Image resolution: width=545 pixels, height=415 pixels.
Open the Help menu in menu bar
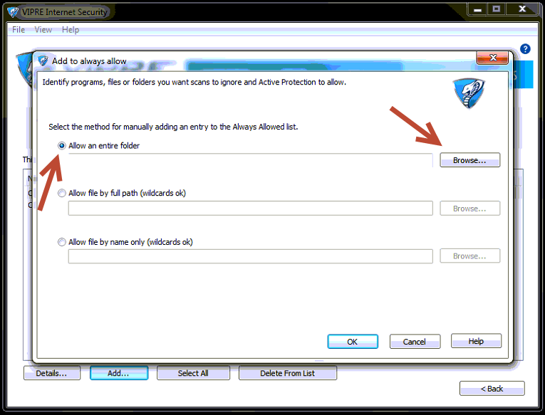pyautogui.click(x=71, y=30)
